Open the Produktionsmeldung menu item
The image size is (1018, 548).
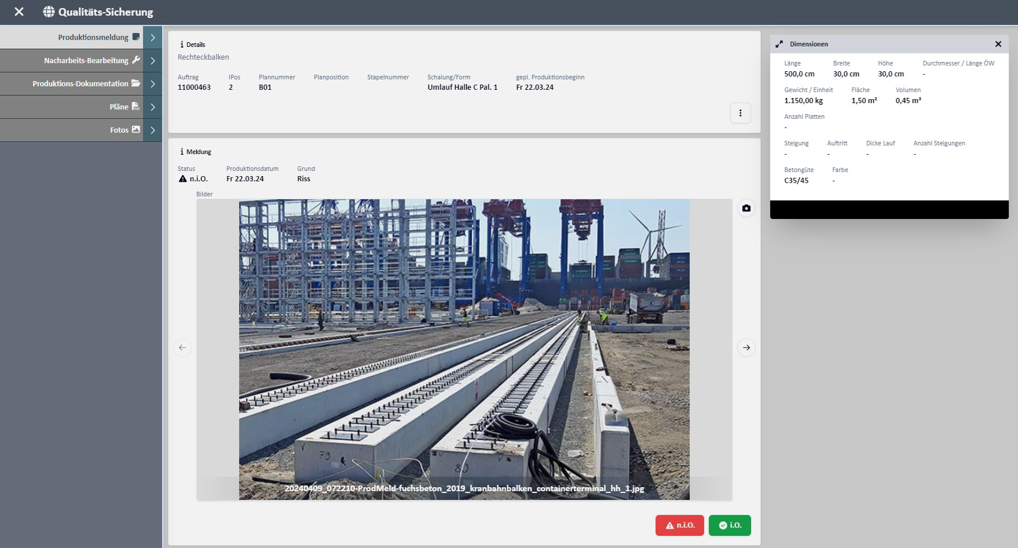click(71, 37)
